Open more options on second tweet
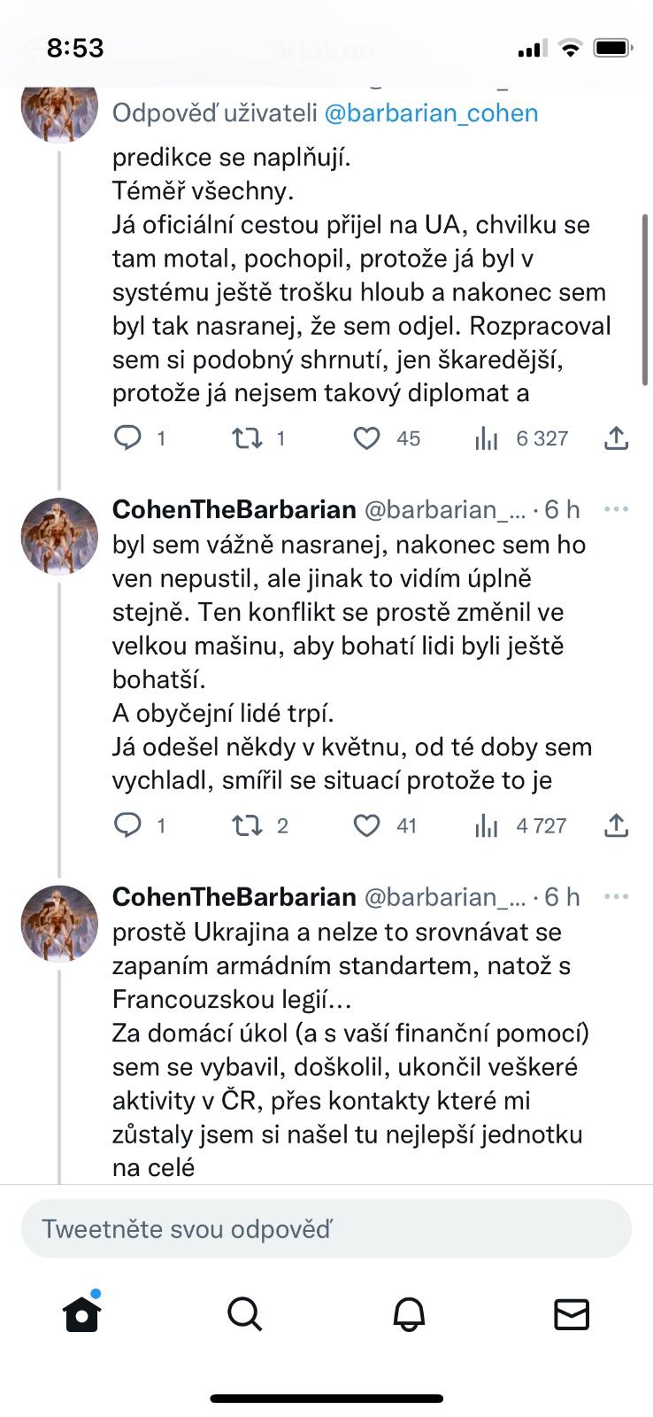The image size is (653, 1417). [x=616, y=509]
